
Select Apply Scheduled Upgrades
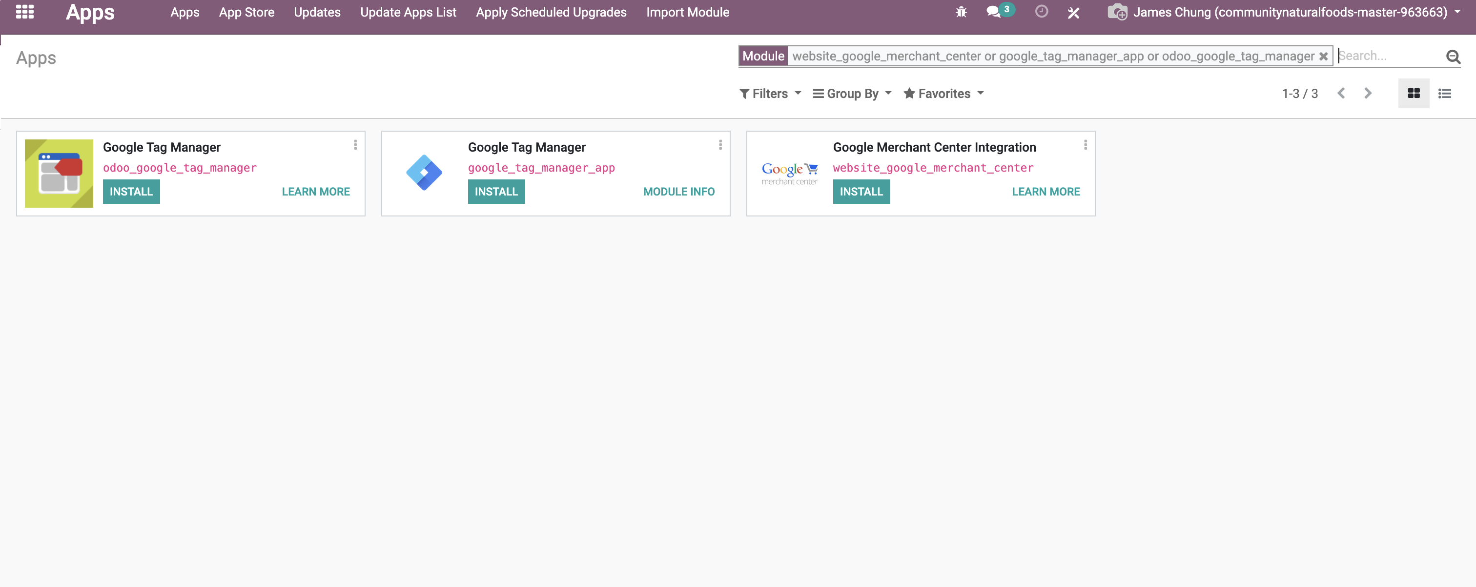551,12
